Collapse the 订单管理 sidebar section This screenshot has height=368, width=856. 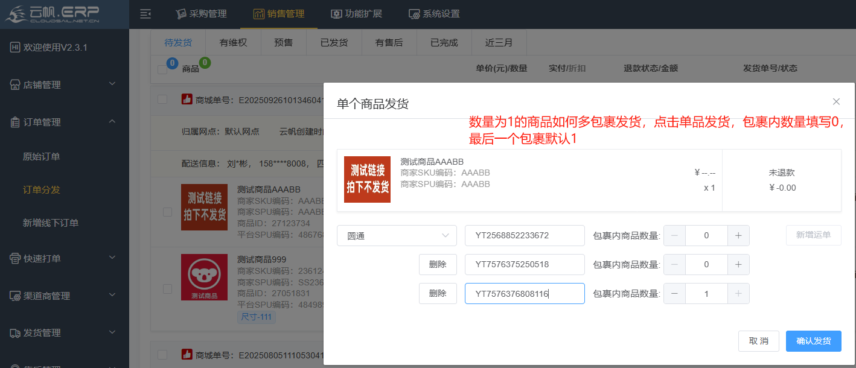tap(65, 122)
